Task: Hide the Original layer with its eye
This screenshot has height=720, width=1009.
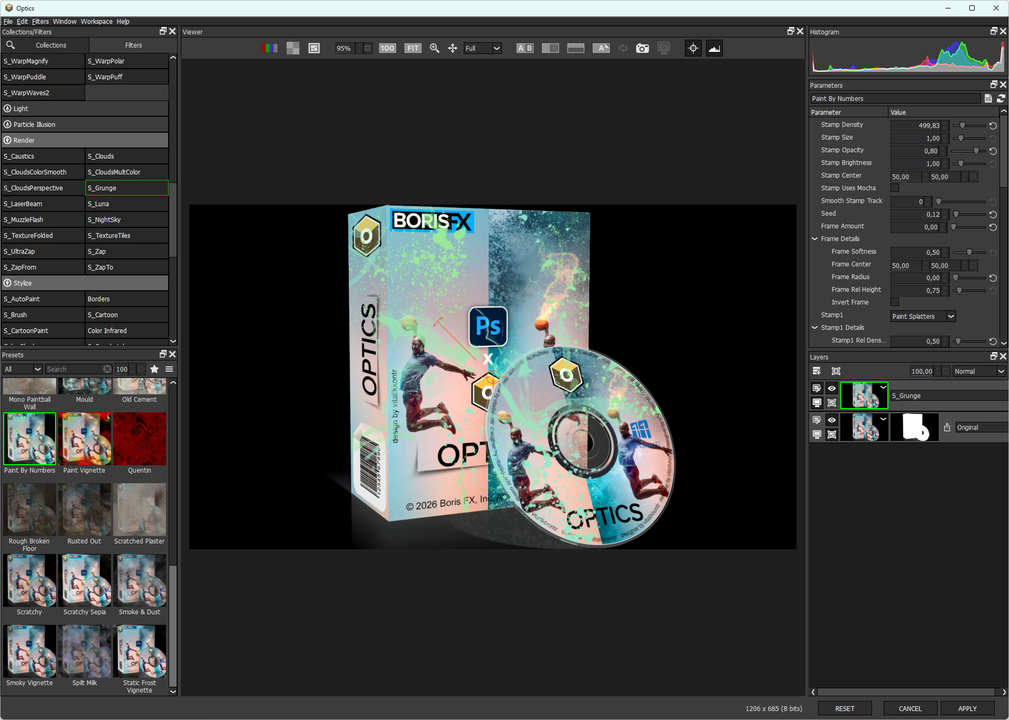Action: [832, 420]
